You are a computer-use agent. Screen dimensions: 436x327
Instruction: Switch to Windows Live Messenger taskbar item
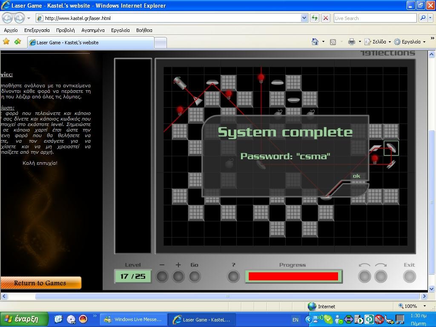(132, 319)
